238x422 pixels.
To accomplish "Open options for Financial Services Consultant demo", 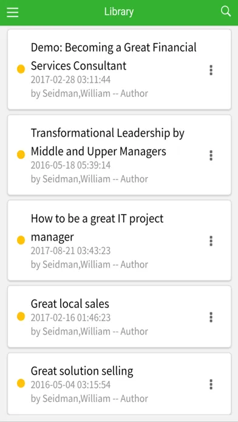I will [211, 70].
